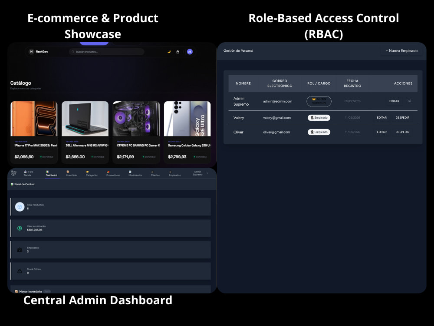The image size is (434, 326).
Task: Open the iPhone 17 Pro MAX product image
Action: click(x=34, y=119)
